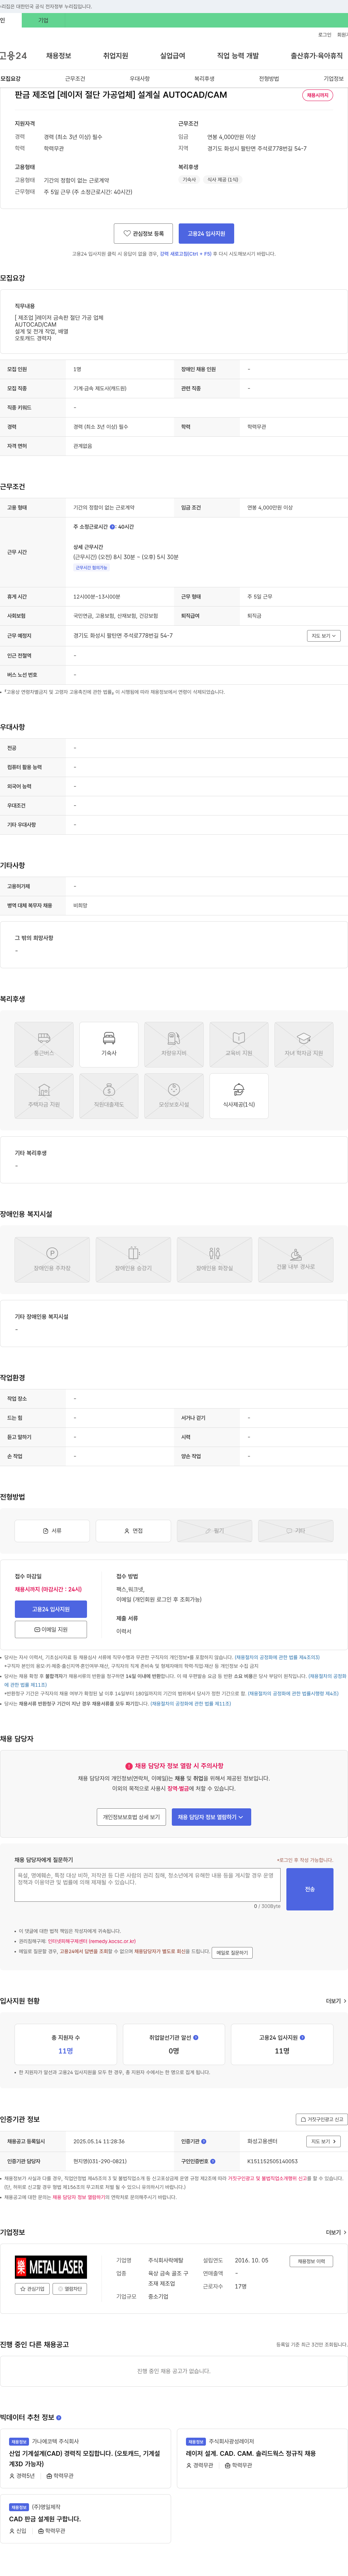Click info icon beside 고용24 입사지원 count
Viewport: 348px width, 2576px height.
(x=302, y=2037)
